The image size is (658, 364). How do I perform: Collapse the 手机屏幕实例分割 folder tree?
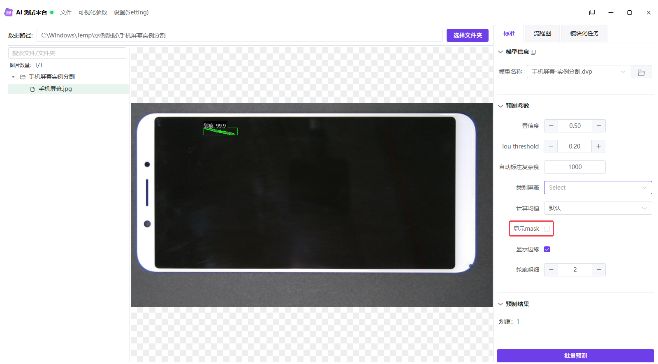click(13, 77)
